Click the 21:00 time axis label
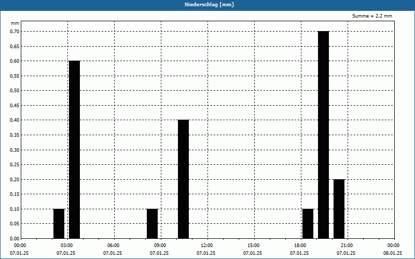The width and height of the screenshot is (415, 259). 347,245
